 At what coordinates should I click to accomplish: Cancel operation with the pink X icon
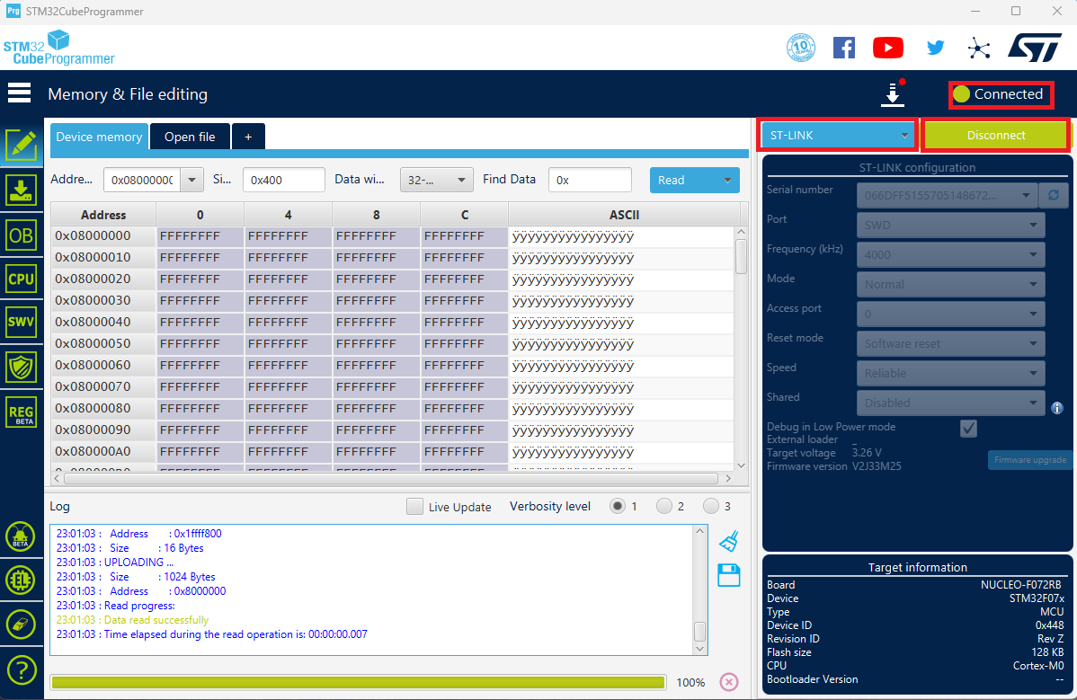tap(729, 681)
